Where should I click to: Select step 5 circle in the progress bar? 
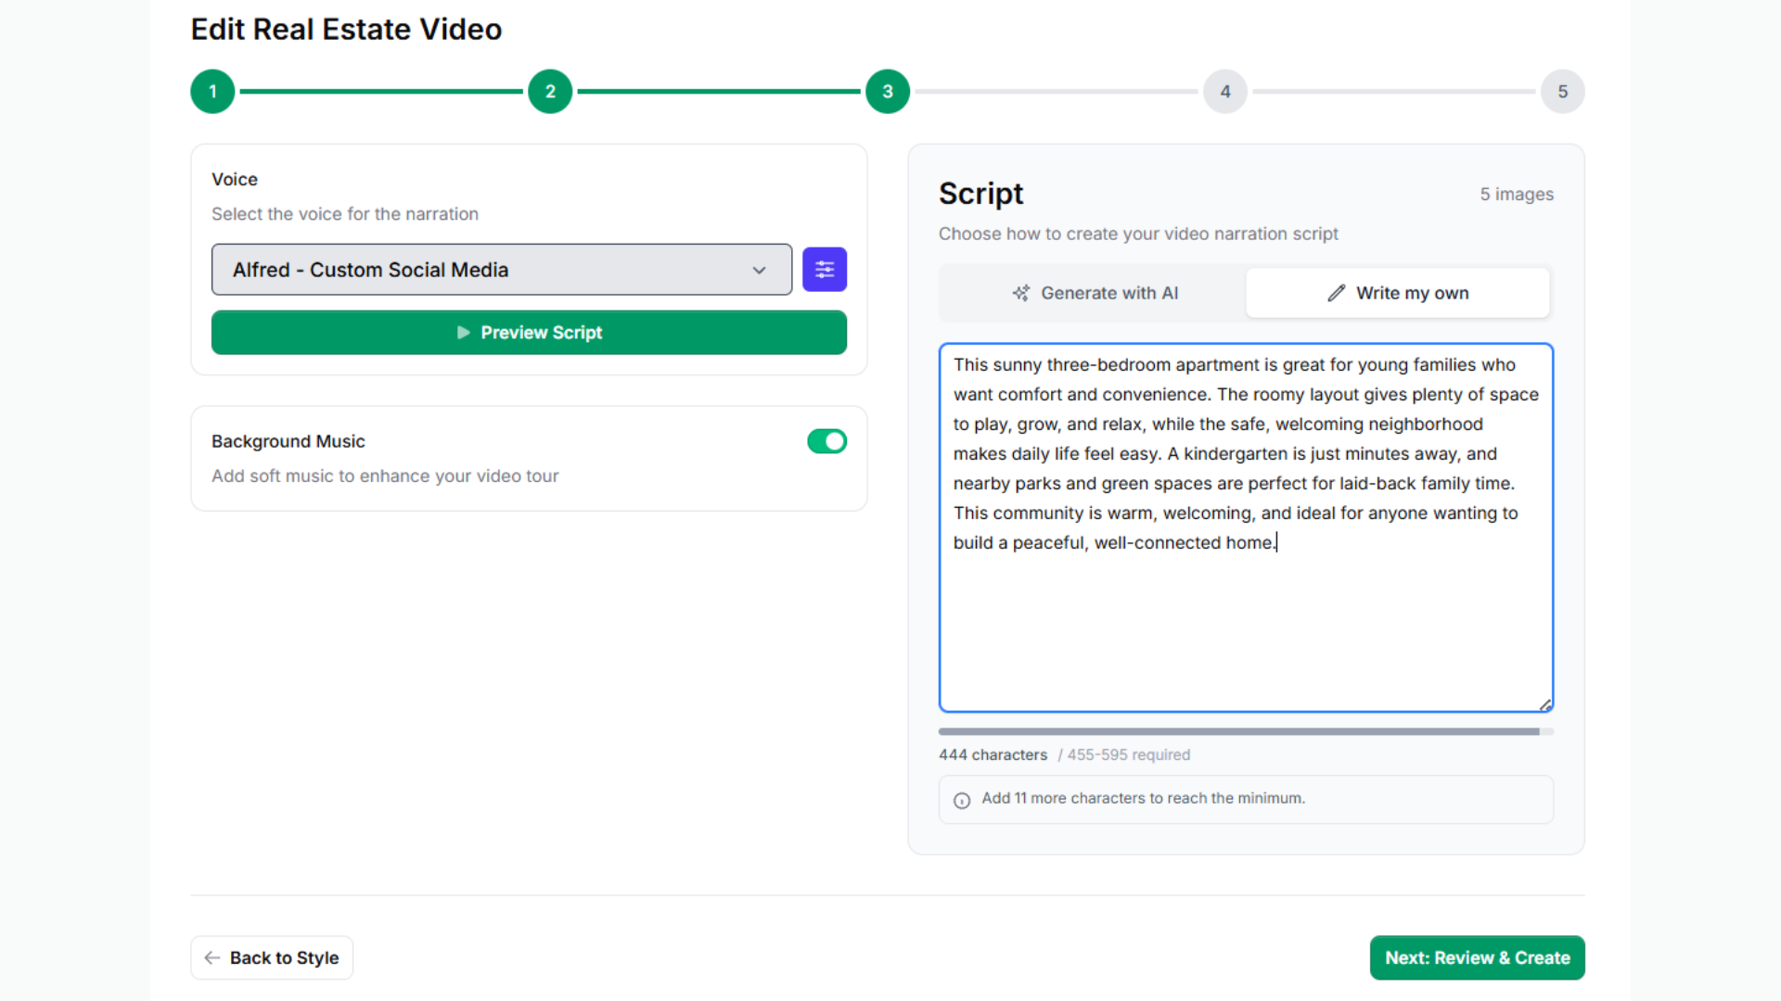pos(1562,91)
